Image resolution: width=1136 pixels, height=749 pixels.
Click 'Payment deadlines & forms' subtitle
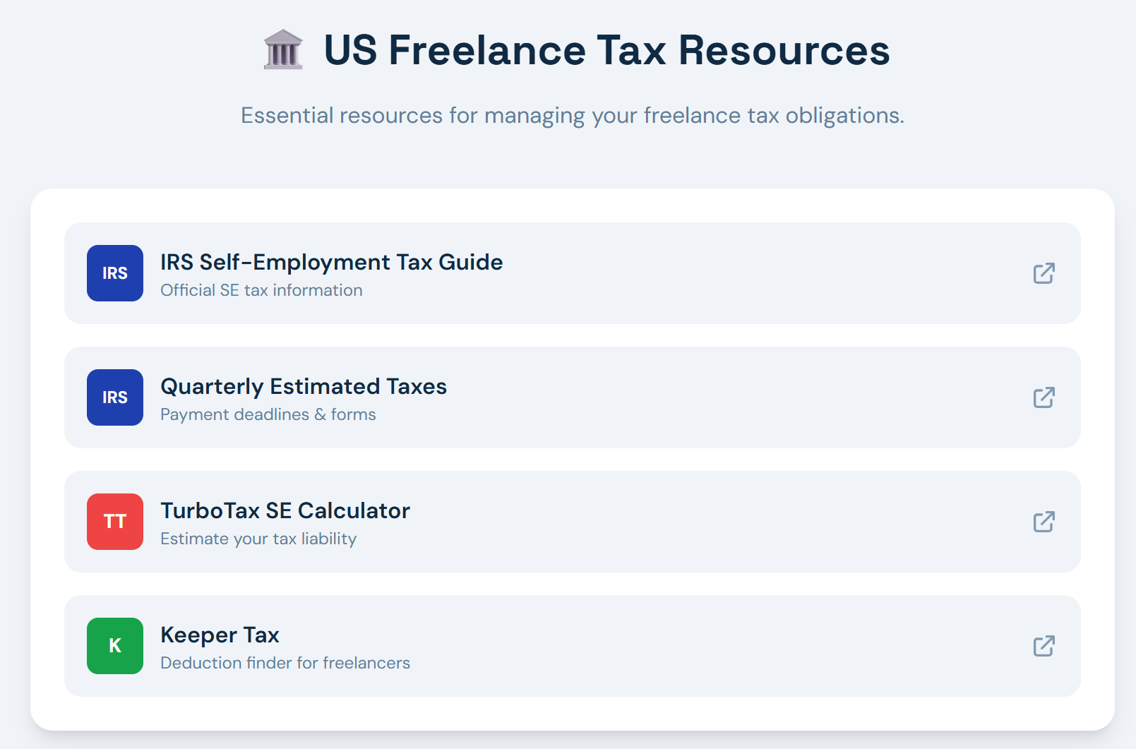tap(268, 414)
